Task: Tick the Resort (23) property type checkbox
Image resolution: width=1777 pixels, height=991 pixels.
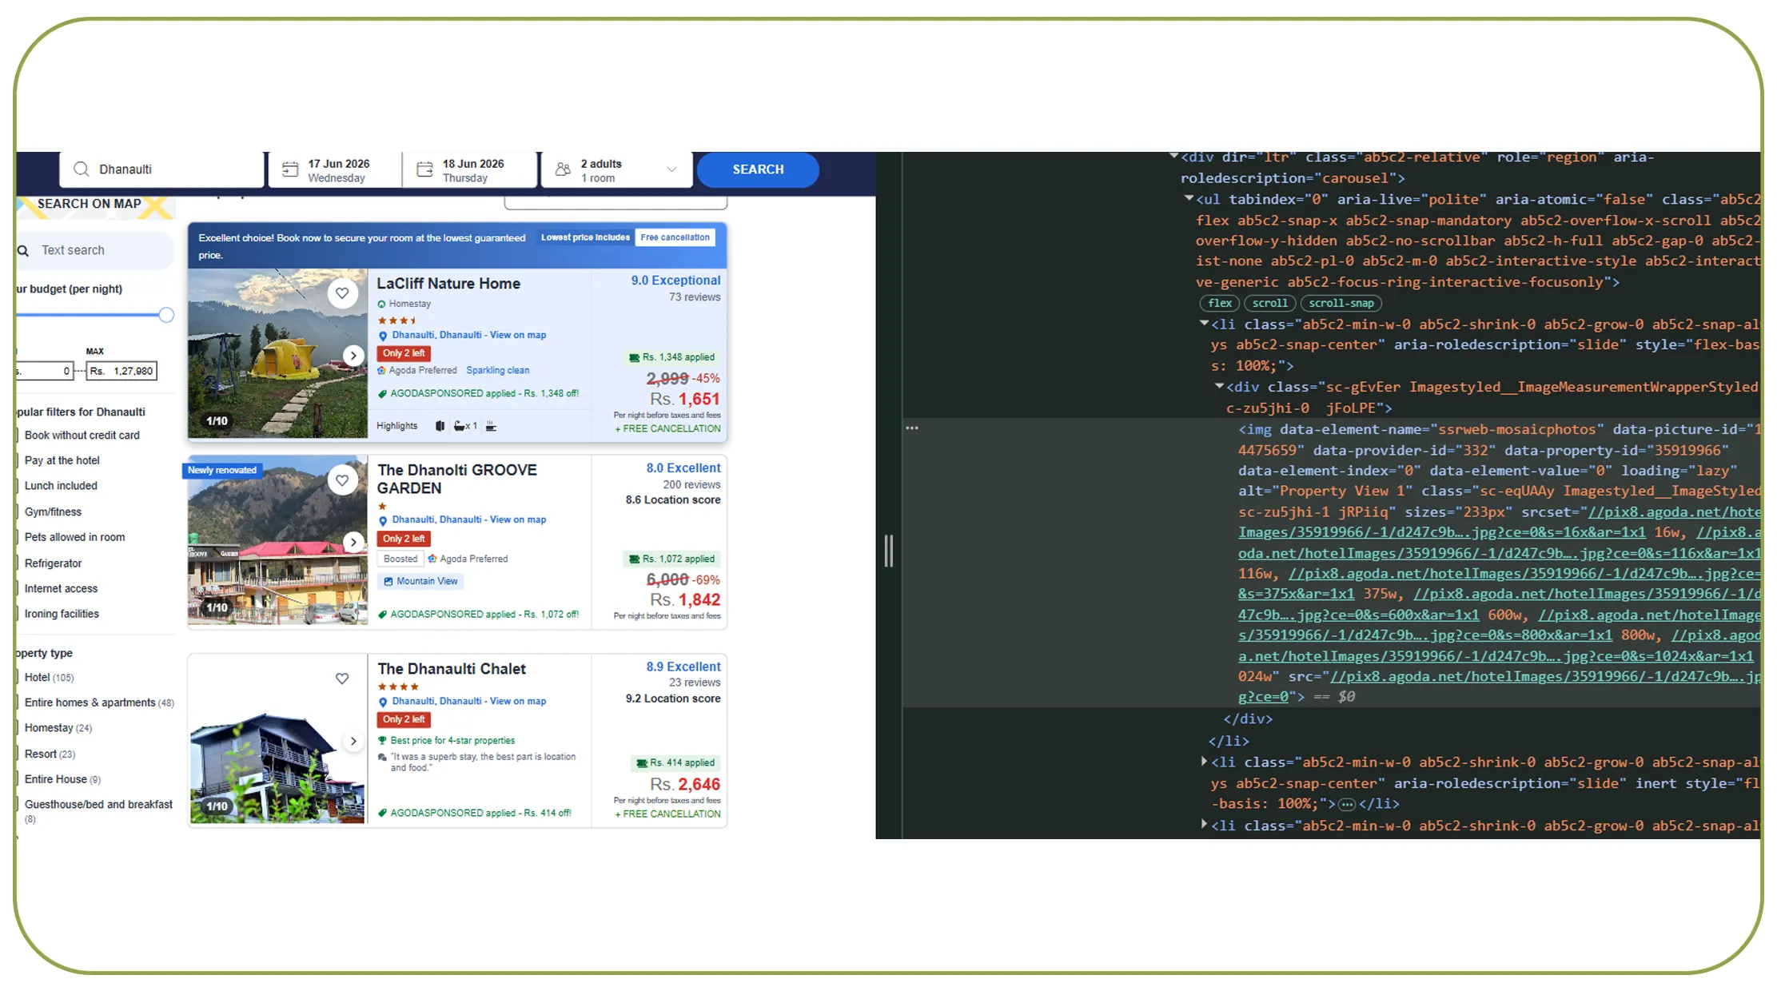Action: coord(18,754)
